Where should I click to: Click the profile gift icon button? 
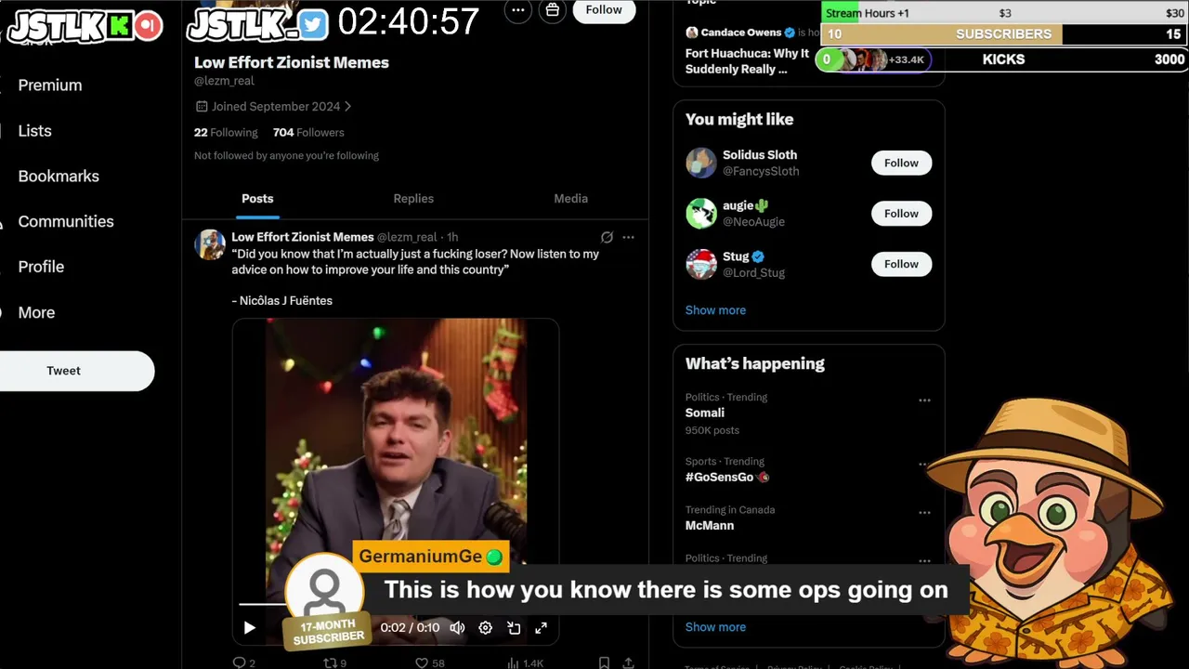(553, 10)
